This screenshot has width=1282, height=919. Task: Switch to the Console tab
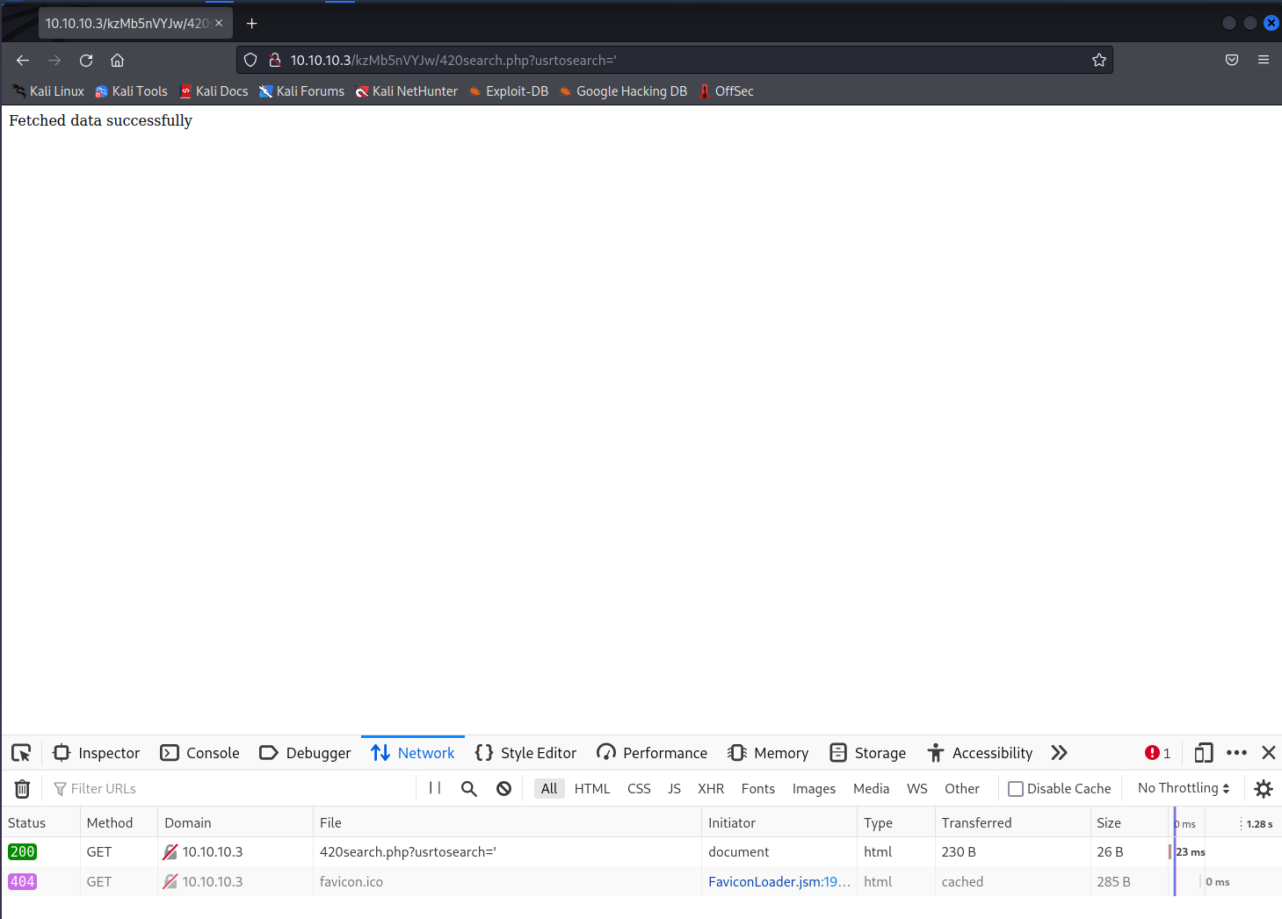[x=200, y=753]
